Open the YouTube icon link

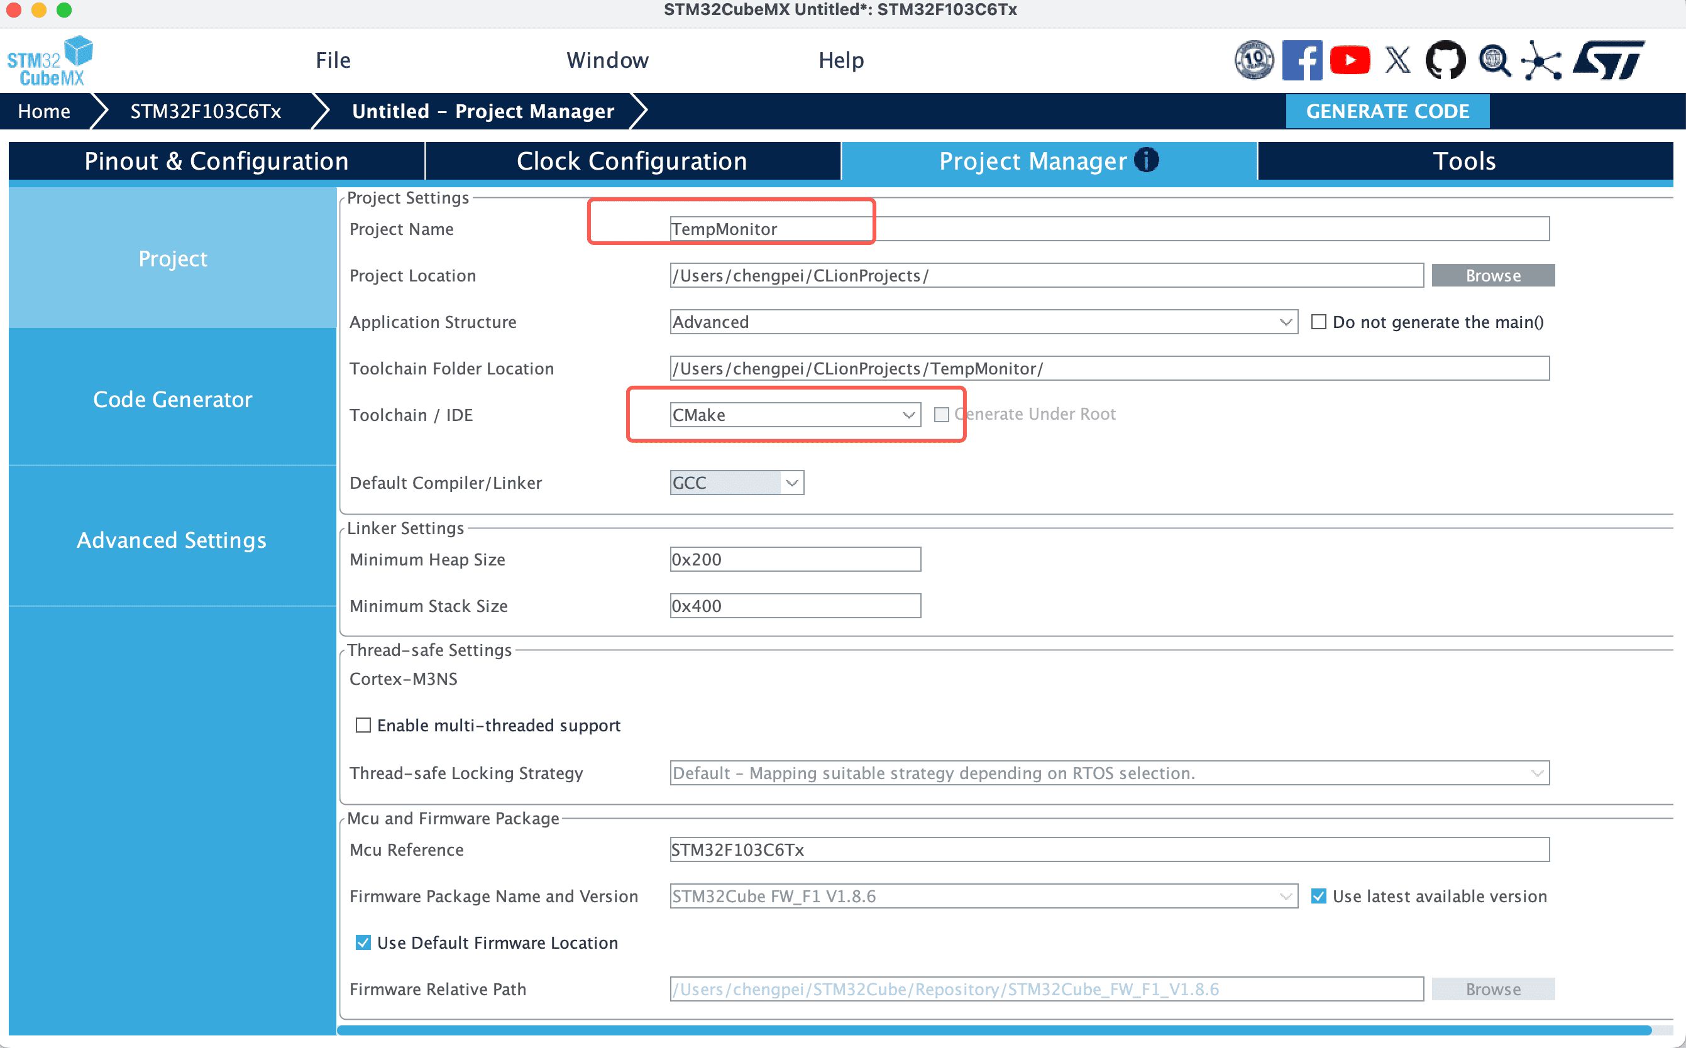coord(1350,60)
